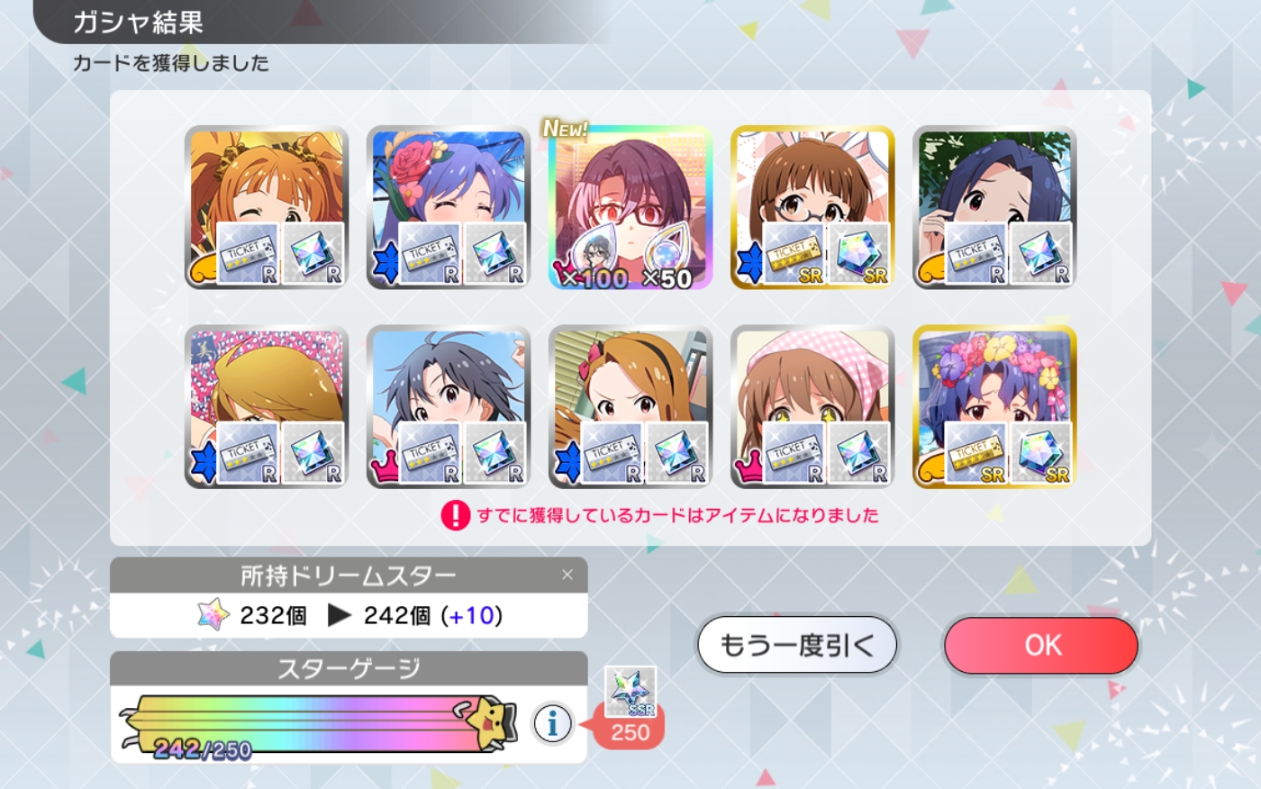The height and width of the screenshot is (789, 1261).
Task: Close the 所持ドリームスター panel
Action: [x=567, y=574]
